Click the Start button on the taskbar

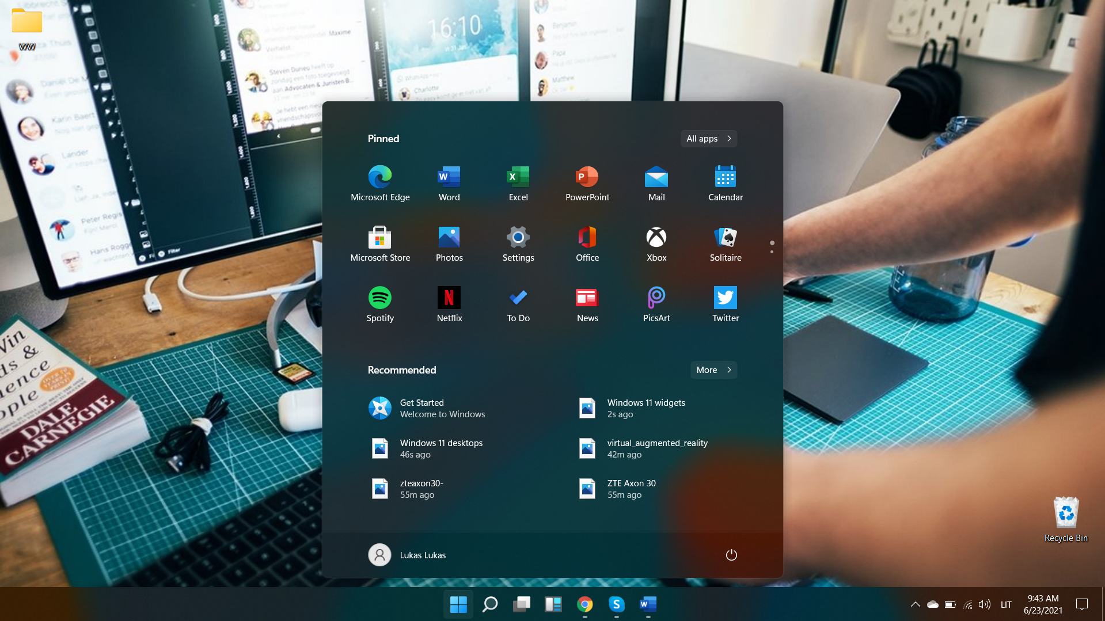(x=458, y=604)
